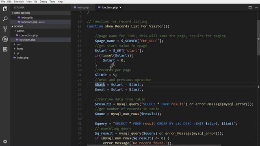Open the editor More Actions menu
The width and height of the screenshot is (260, 146).
click(x=256, y=7)
